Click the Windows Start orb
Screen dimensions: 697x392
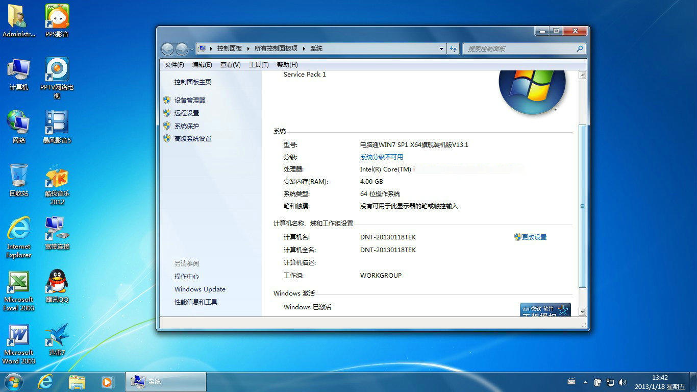(13, 381)
